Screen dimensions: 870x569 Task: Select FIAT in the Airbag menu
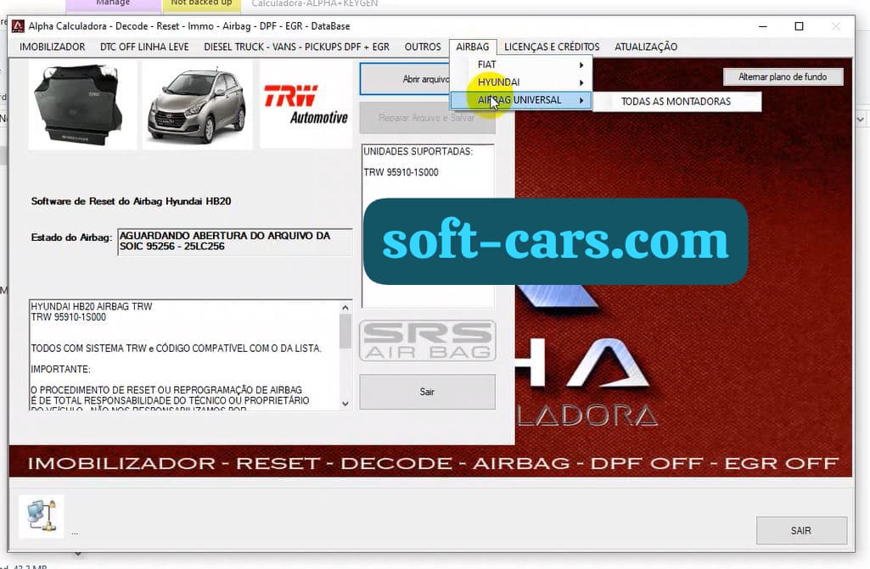click(x=520, y=65)
